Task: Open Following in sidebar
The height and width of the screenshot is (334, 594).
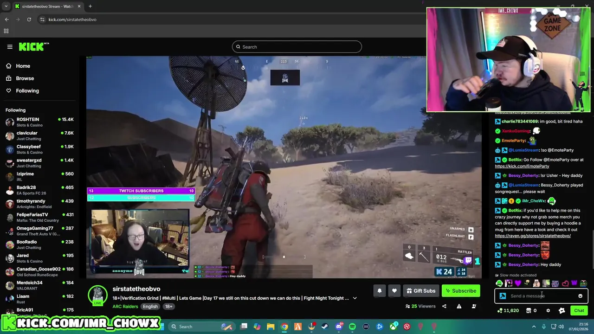Action: (x=27, y=91)
